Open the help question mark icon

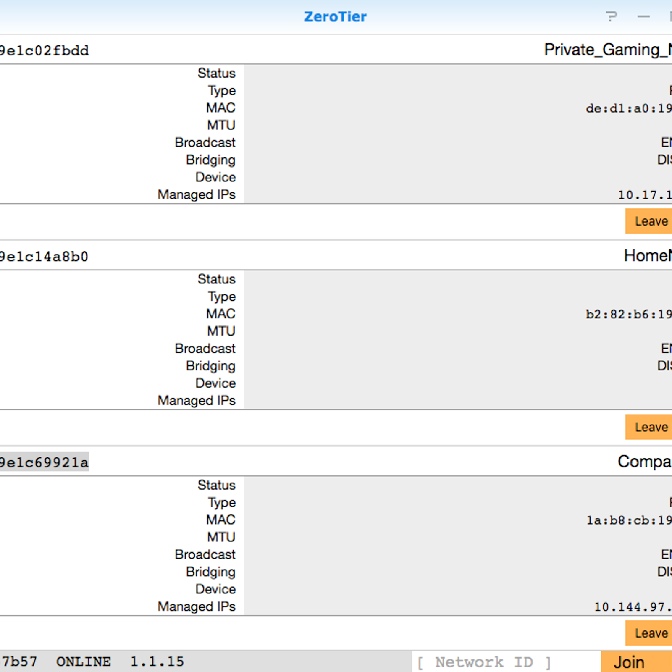pos(612,17)
